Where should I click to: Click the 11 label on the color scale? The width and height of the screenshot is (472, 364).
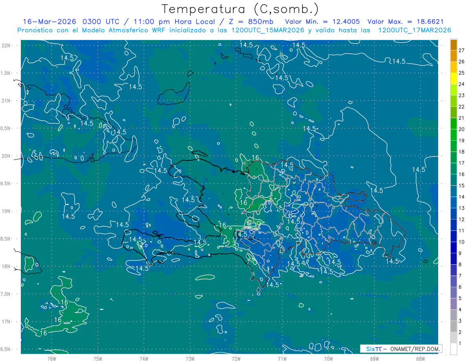[x=462, y=230]
